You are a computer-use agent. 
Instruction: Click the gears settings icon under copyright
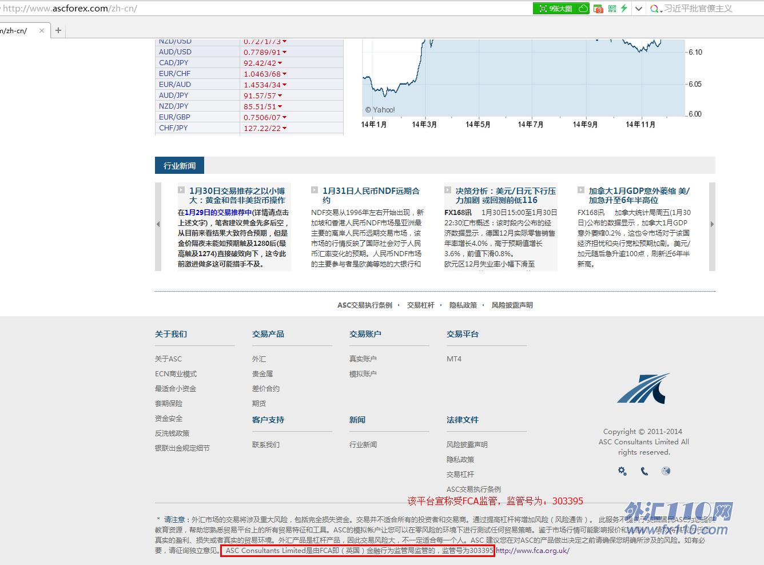tap(622, 471)
